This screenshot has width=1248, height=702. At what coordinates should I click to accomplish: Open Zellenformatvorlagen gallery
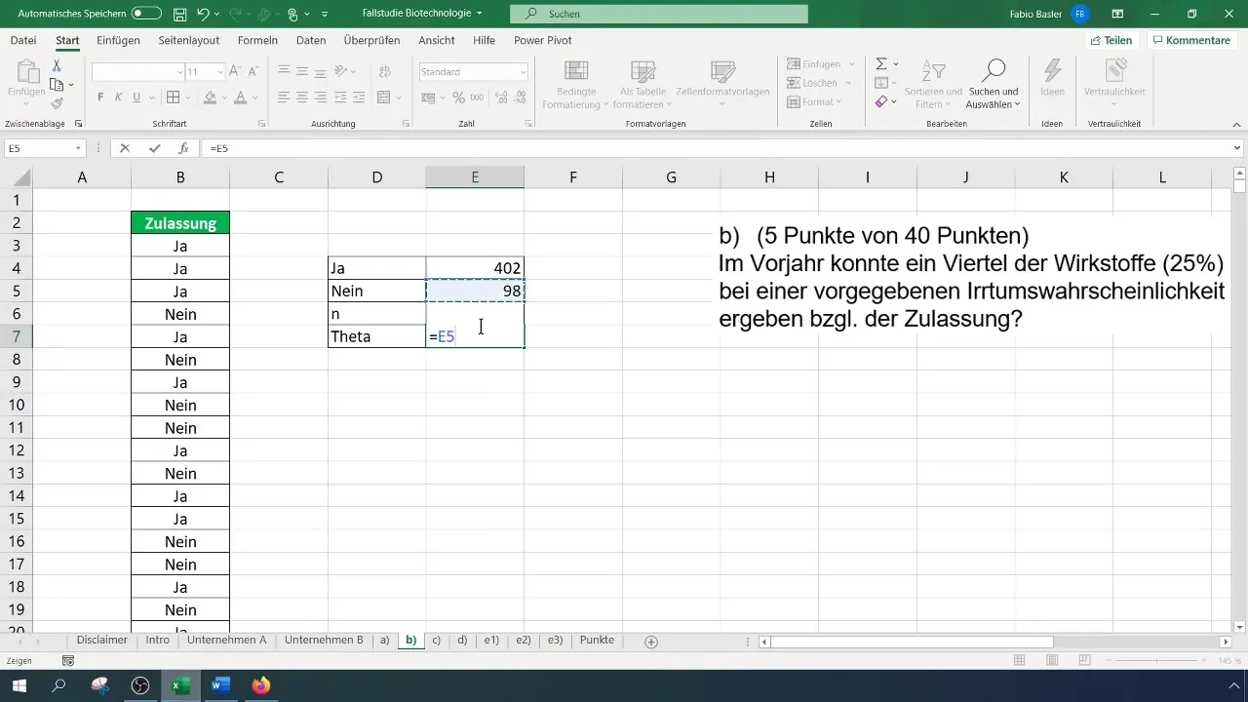coord(722,85)
